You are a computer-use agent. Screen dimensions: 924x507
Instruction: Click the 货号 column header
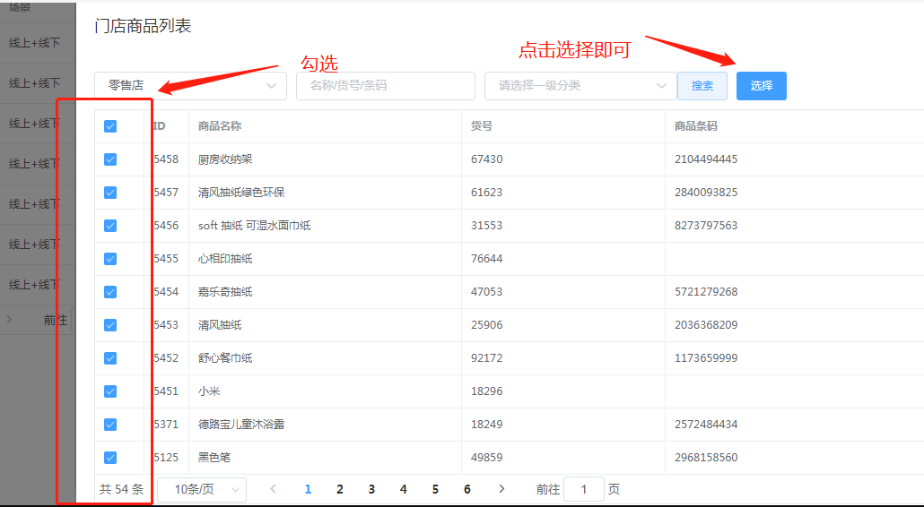(x=482, y=126)
